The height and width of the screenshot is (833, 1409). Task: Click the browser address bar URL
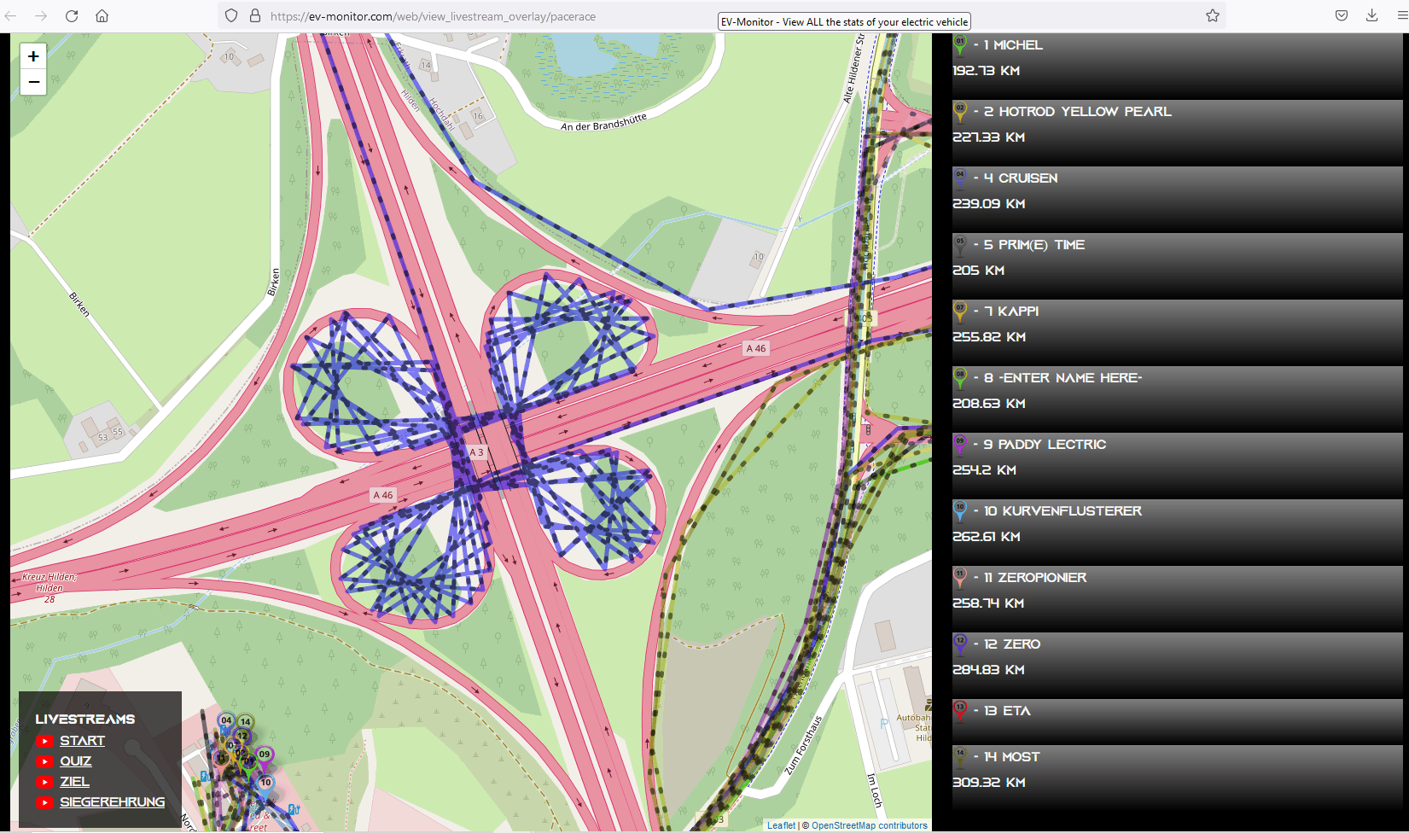433,16
